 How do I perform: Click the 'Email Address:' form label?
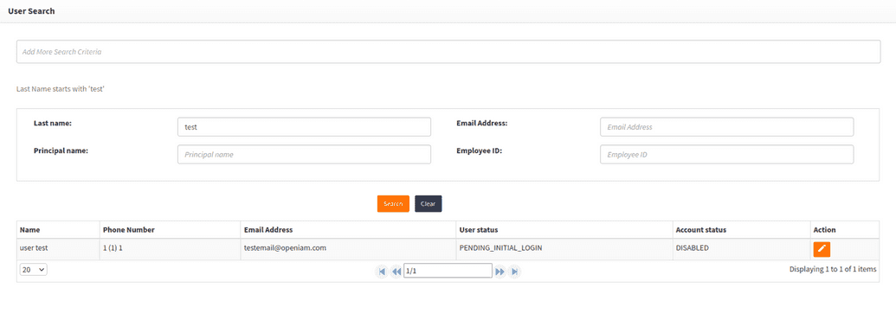click(x=482, y=123)
